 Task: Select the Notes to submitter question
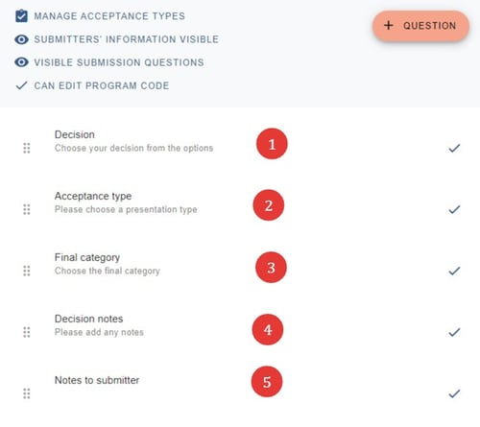pyautogui.click(x=97, y=380)
